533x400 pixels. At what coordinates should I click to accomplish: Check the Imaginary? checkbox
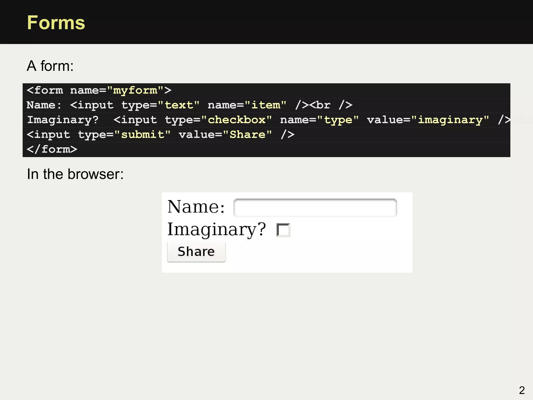283,230
